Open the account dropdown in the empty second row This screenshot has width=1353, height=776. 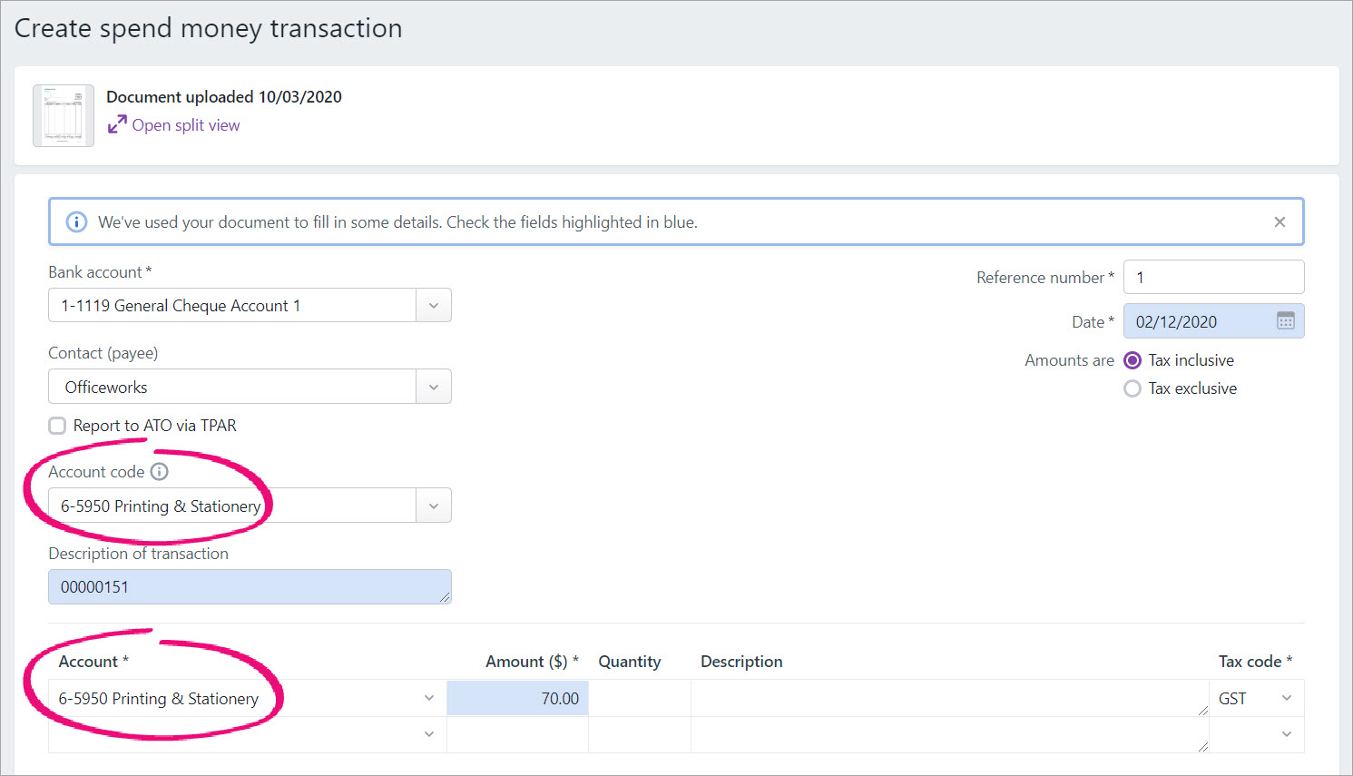coord(429,734)
